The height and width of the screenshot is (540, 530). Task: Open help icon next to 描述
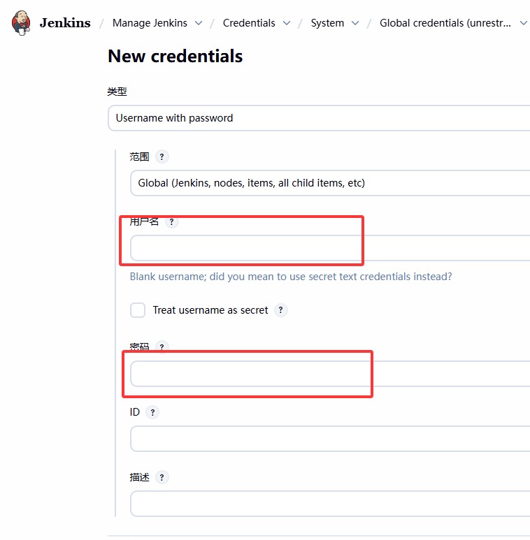162,477
